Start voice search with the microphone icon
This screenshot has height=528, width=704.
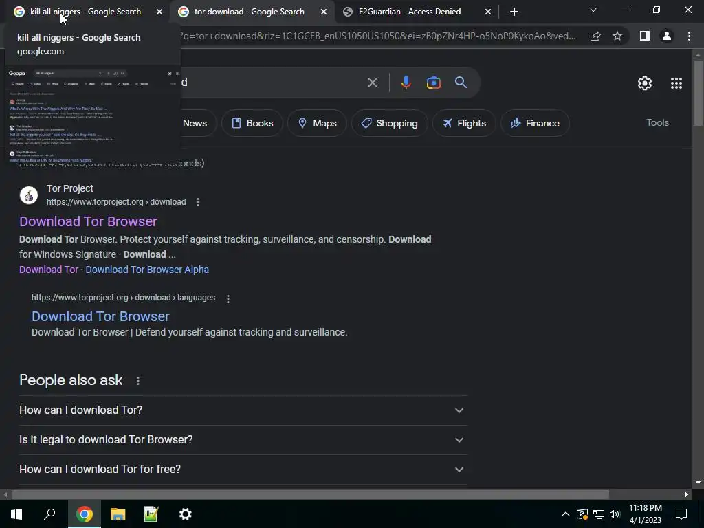[x=406, y=82]
